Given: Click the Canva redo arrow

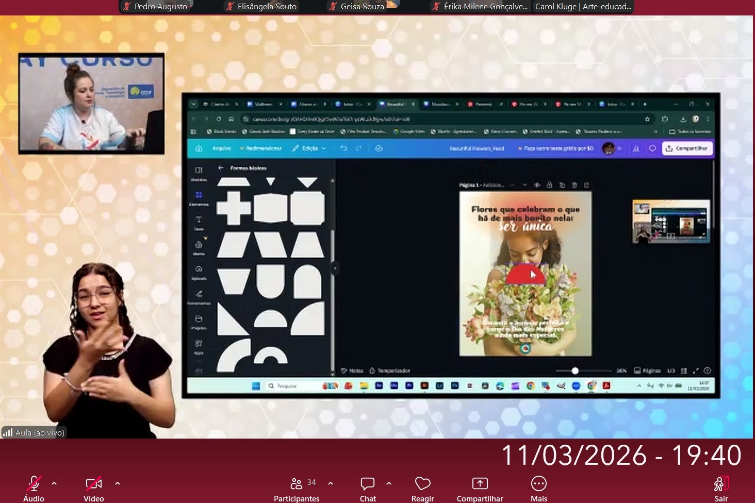Looking at the screenshot, I should (x=359, y=148).
